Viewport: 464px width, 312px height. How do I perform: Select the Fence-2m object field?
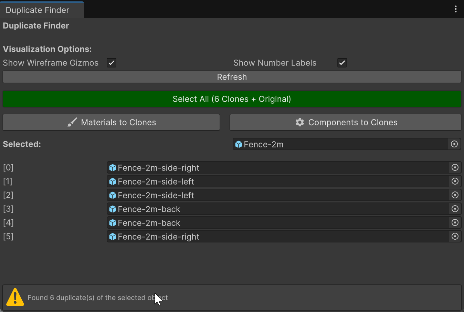[x=341, y=144]
